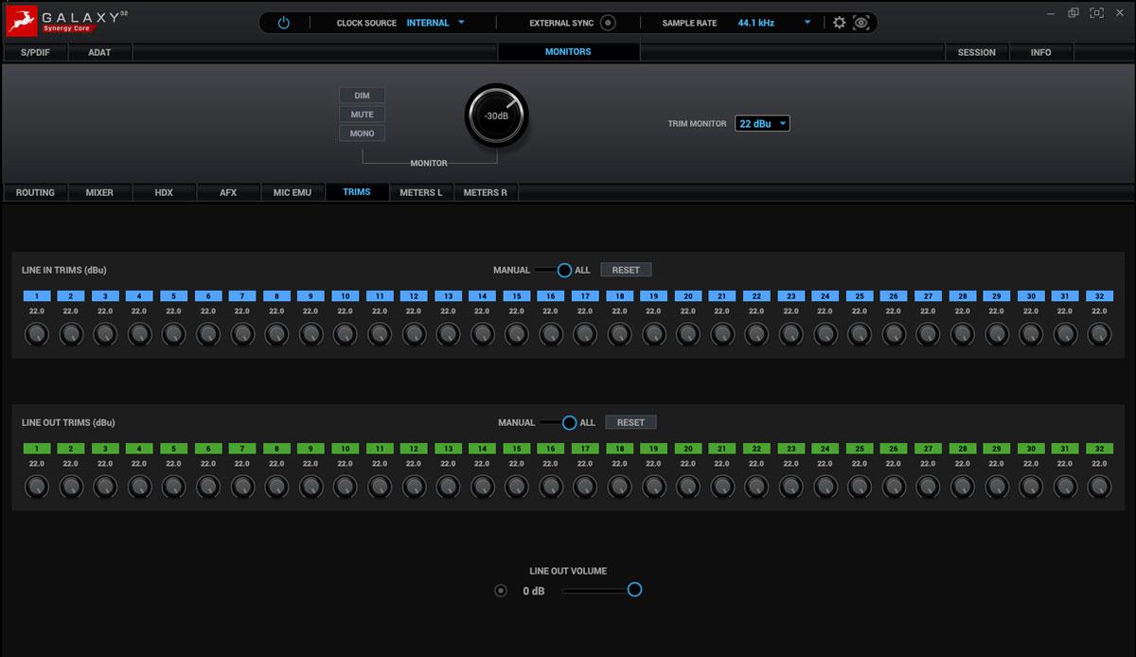
Task: Click the Line Out trim knob 32
Action: point(1098,487)
